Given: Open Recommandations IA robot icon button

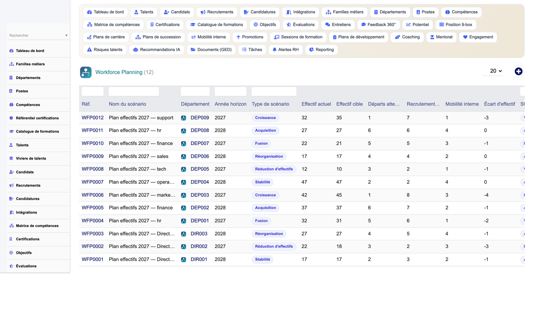Looking at the screenshot, I should (x=157, y=50).
